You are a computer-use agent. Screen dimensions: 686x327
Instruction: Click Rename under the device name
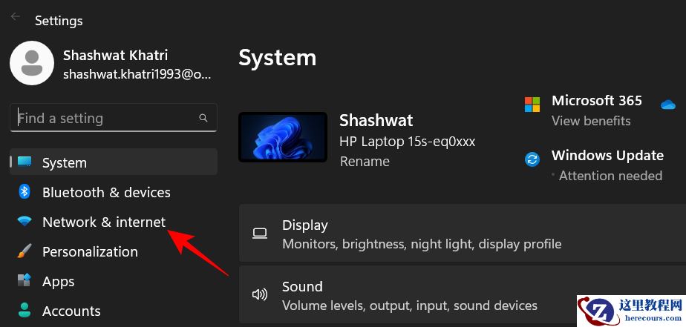365,161
